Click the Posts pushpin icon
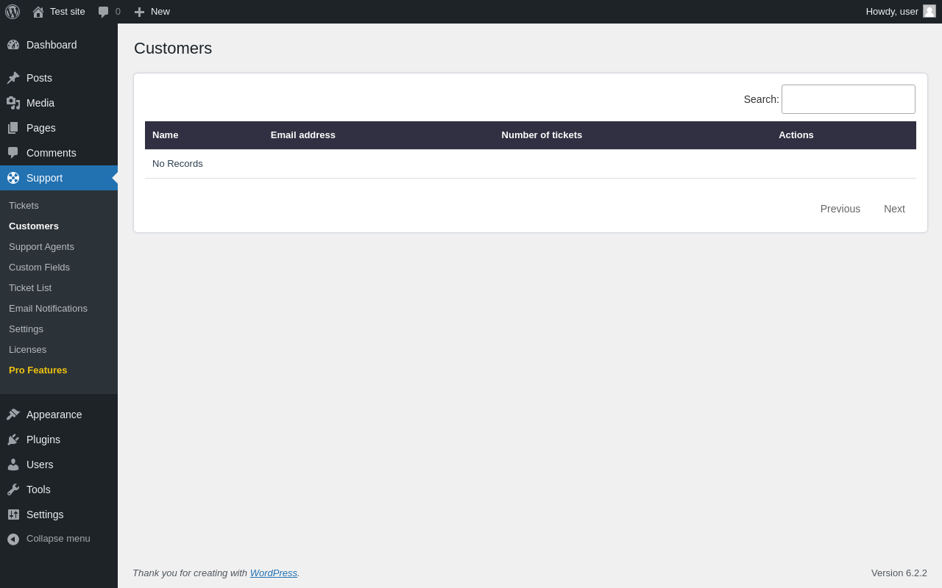The height and width of the screenshot is (588, 942). click(13, 78)
